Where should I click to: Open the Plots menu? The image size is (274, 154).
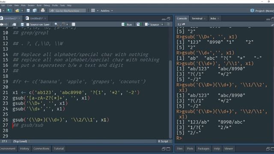pyautogui.click(x=23, y=6)
